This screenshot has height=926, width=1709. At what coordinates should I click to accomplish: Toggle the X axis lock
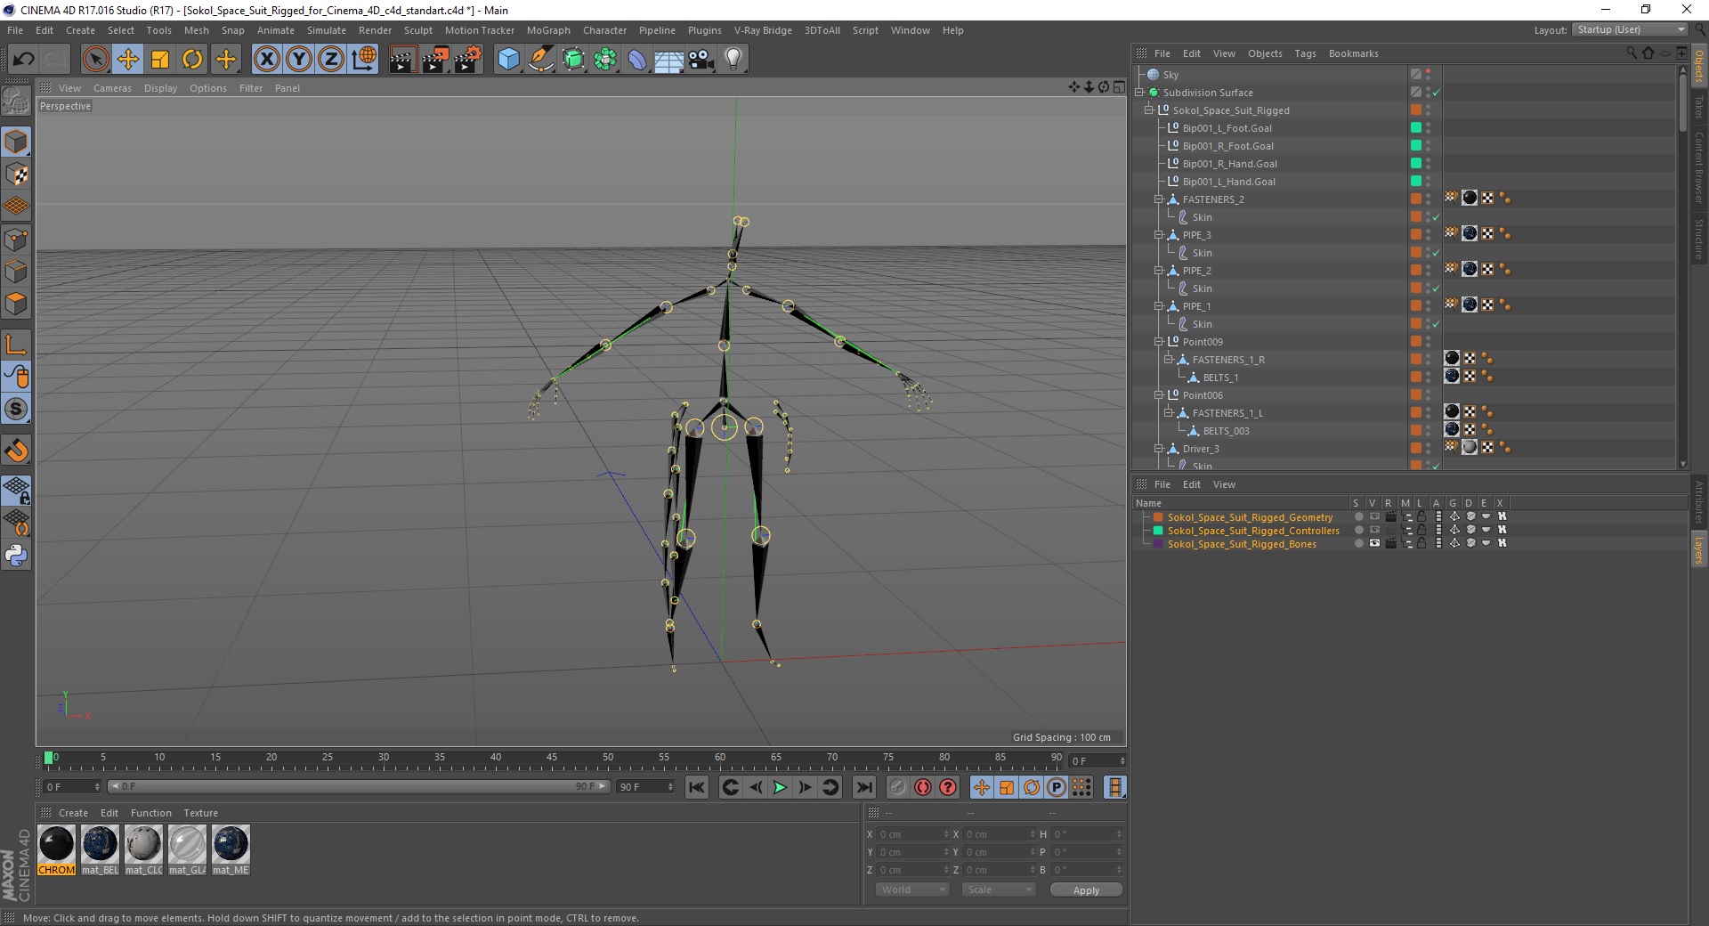pyautogui.click(x=266, y=60)
